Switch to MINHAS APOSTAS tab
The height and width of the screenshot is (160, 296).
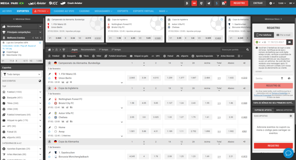point(284,110)
